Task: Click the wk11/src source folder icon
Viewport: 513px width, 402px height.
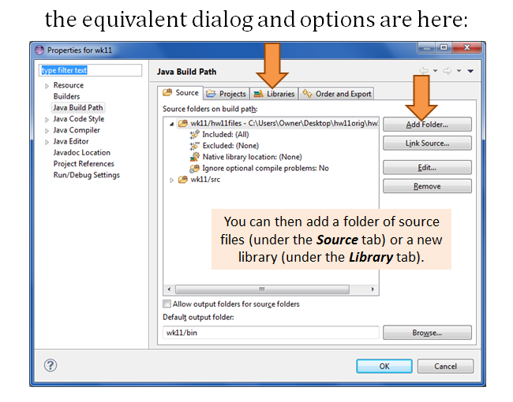Action: click(183, 180)
